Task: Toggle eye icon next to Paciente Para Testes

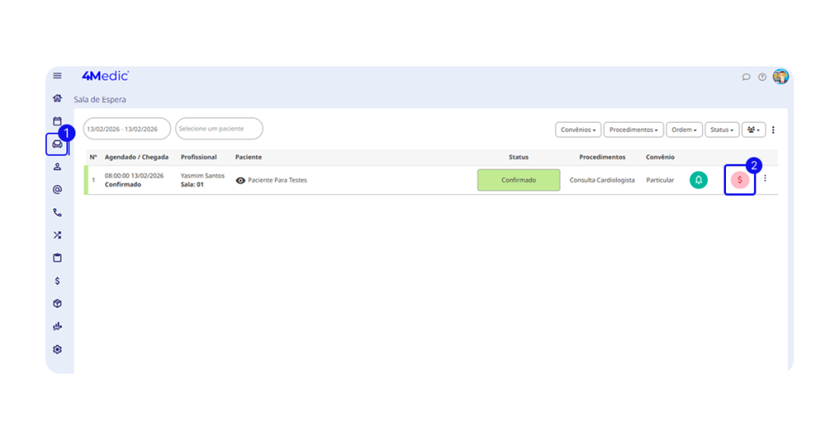Action: (x=240, y=180)
